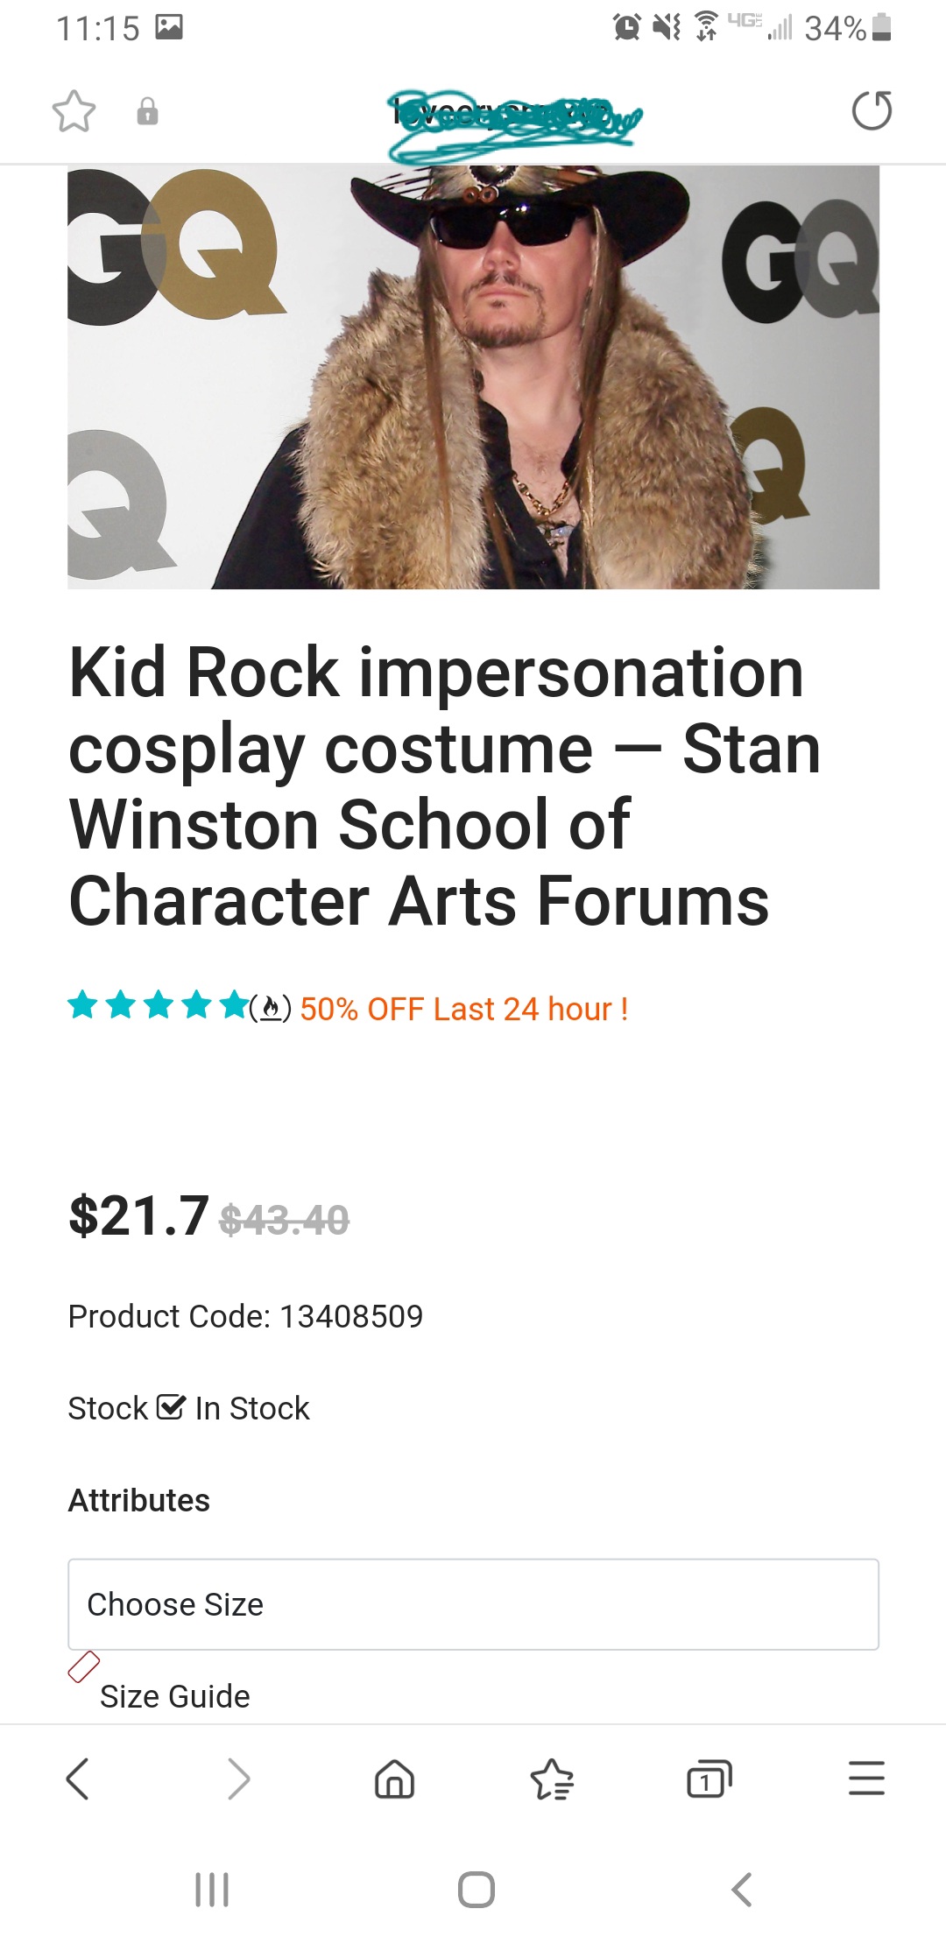This screenshot has width=946, height=1944.
Task: Reload the page with the refresh icon
Action: [x=872, y=111]
